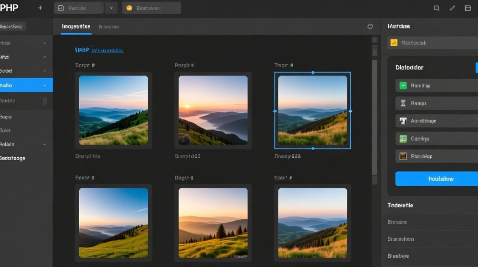The image size is (478, 267).
Task: Expand the top tab with yellow circle icon
Action: coord(151,8)
